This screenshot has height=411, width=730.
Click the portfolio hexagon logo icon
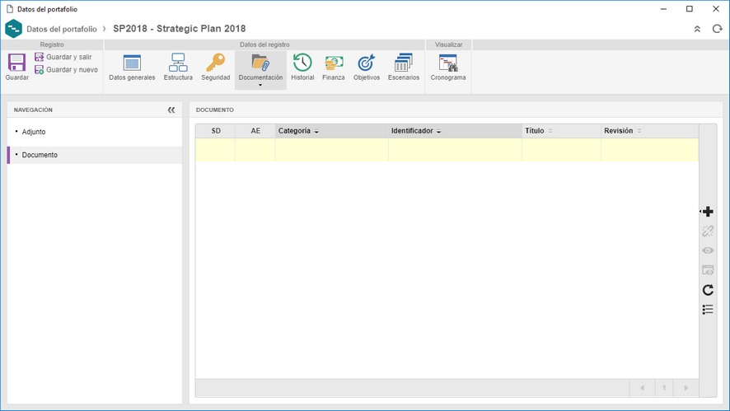[x=13, y=29]
